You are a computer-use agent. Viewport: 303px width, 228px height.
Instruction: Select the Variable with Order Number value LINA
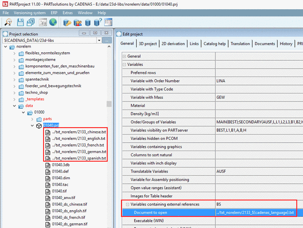click(x=221, y=81)
